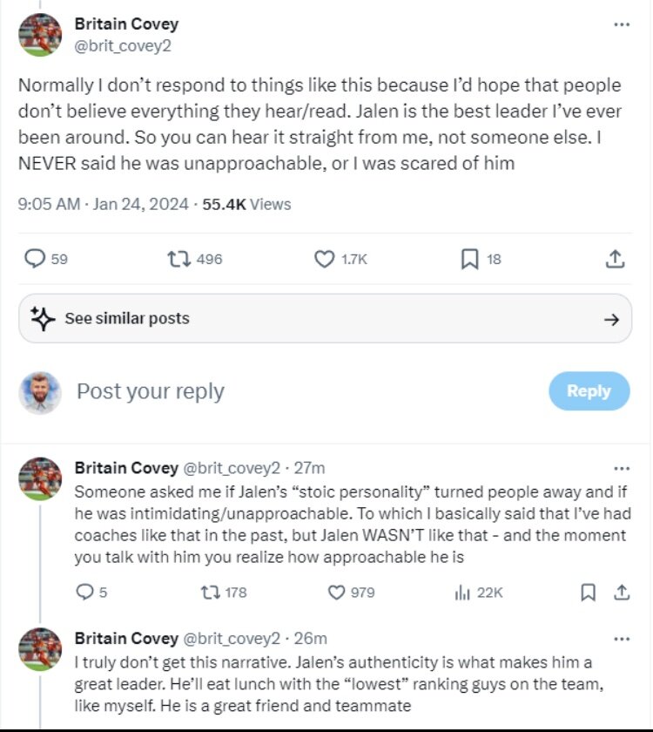Open Britain Covey's avatar on main post
Image resolution: width=653 pixels, height=732 pixels.
click(x=40, y=35)
